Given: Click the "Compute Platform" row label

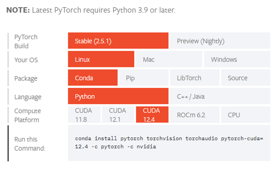Looking at the screenshot, I should 28,115.
